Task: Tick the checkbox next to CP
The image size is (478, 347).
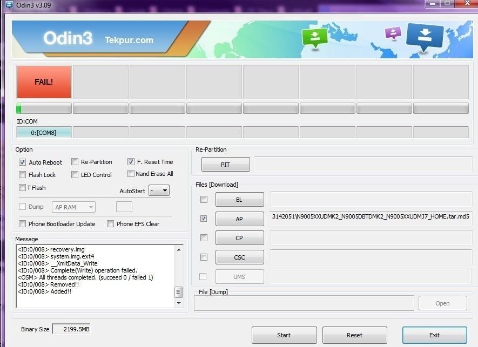Action: click(204, 237)
